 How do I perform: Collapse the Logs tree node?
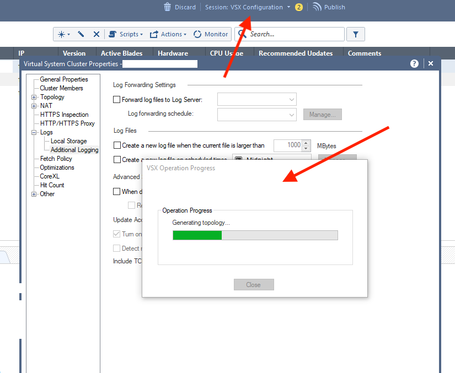(x=34, y=132)
